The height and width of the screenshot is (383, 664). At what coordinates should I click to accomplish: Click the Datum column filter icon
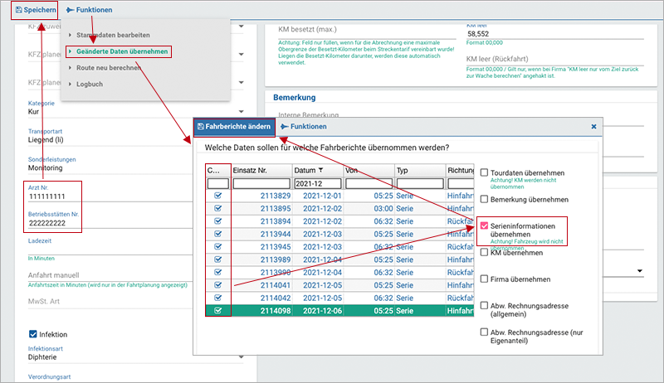(322, 170)
